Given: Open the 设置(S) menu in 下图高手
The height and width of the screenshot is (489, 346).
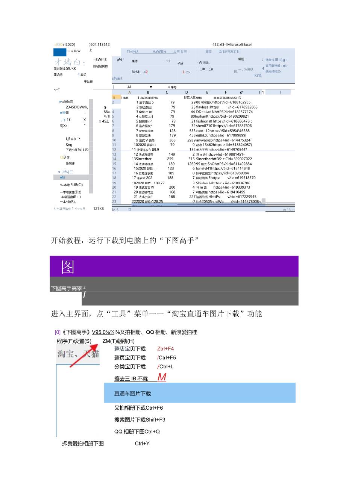Looking at the screenshot, I should click(83, 342).
